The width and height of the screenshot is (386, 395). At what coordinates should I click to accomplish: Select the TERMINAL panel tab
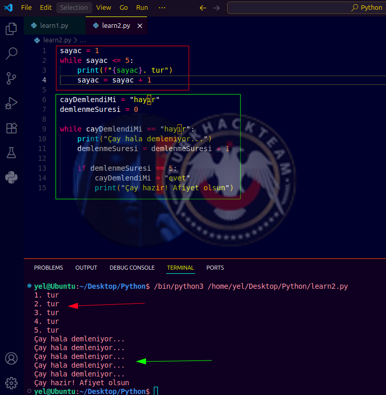181,268
